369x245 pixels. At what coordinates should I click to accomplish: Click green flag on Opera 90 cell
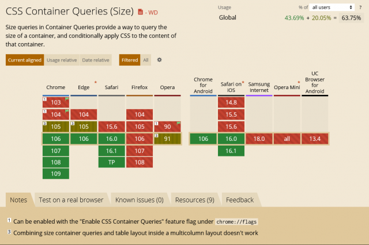point(179,123)
